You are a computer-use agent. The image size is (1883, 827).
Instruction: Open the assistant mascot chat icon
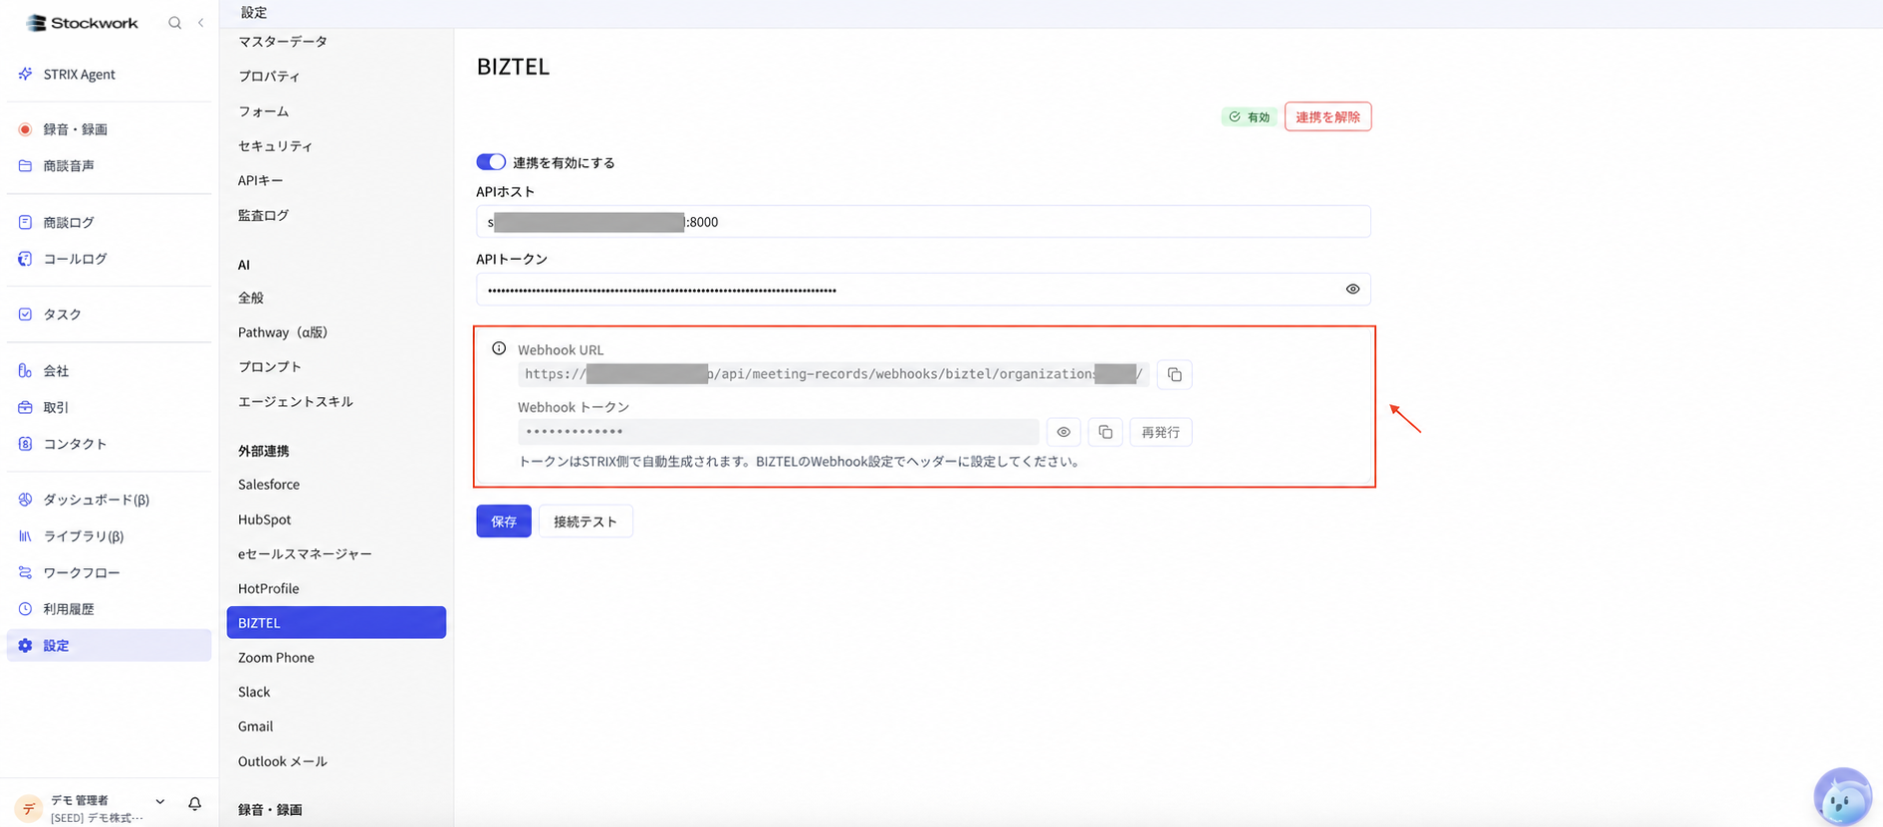(x=1842, y=796)
